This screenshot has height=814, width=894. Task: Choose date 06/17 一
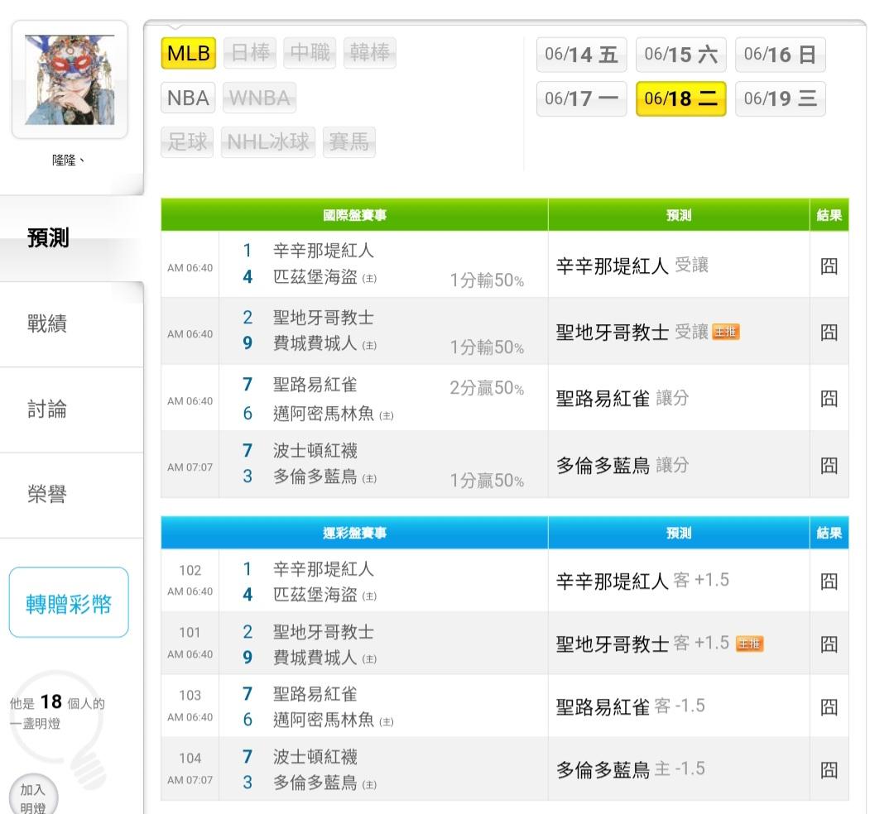tap(582, 99)
